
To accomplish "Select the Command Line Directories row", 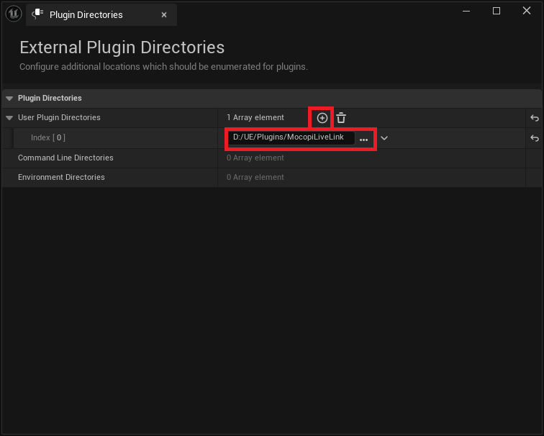I will point(65,158).
